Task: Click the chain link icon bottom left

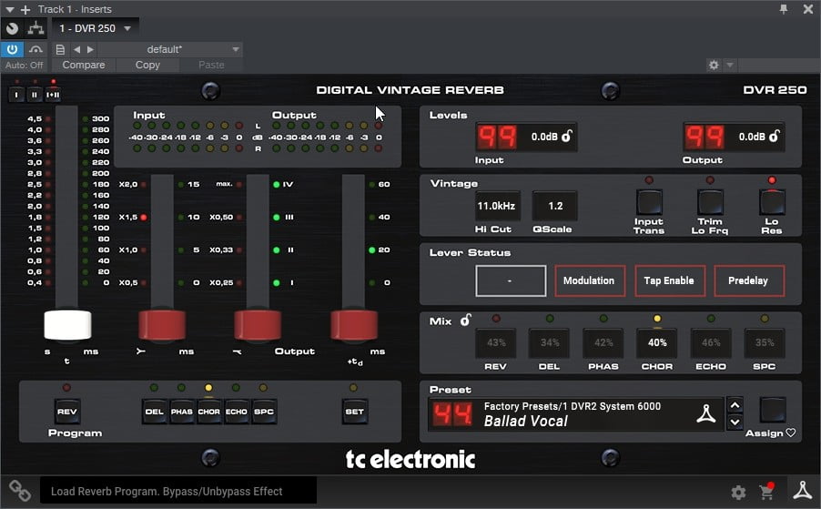Action: coord(19,491)
